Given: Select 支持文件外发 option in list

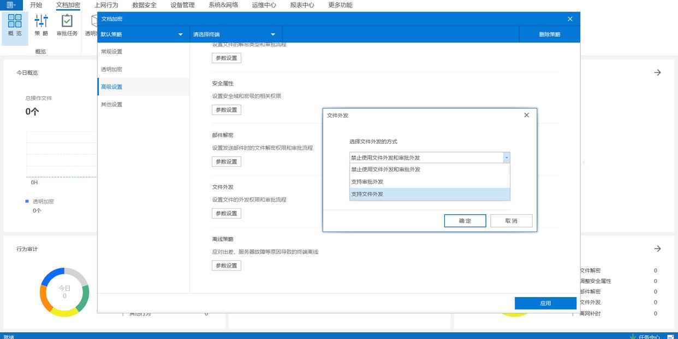Looking at the screenshot, I should [x=430, y=194].
